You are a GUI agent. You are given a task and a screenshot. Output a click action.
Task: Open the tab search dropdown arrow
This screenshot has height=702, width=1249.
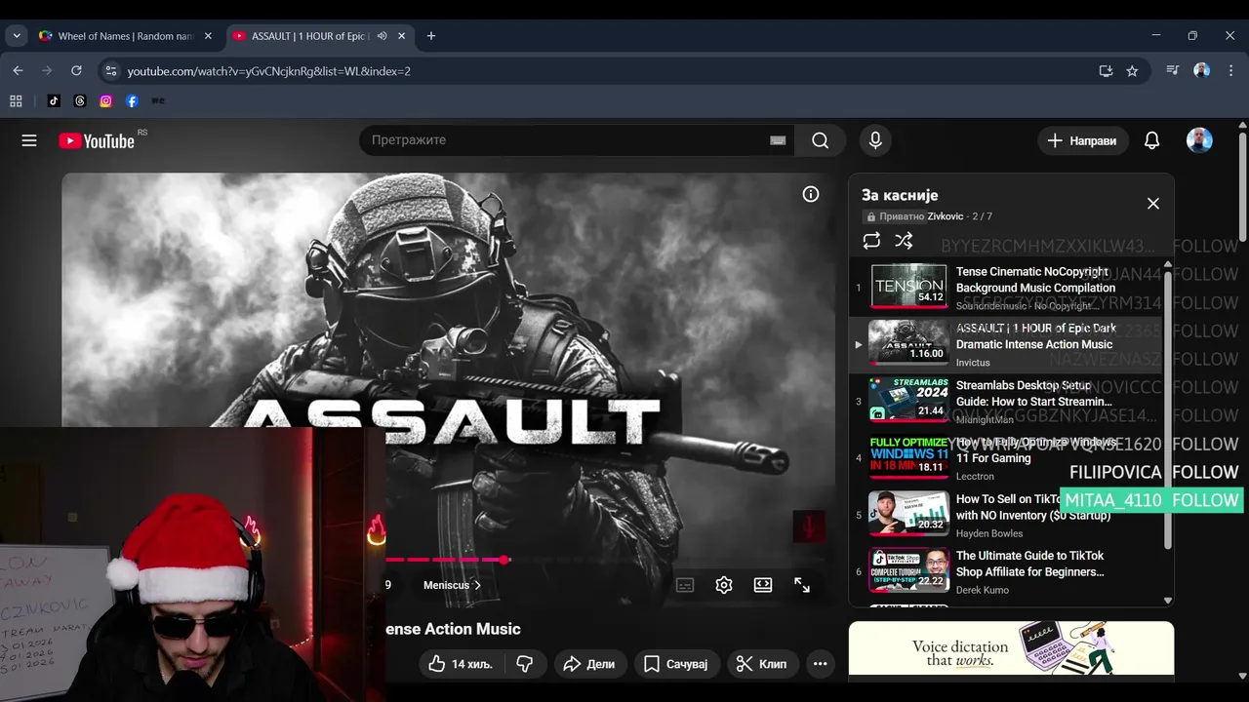tap(17, 36)
